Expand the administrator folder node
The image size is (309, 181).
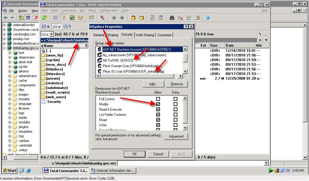10,76
